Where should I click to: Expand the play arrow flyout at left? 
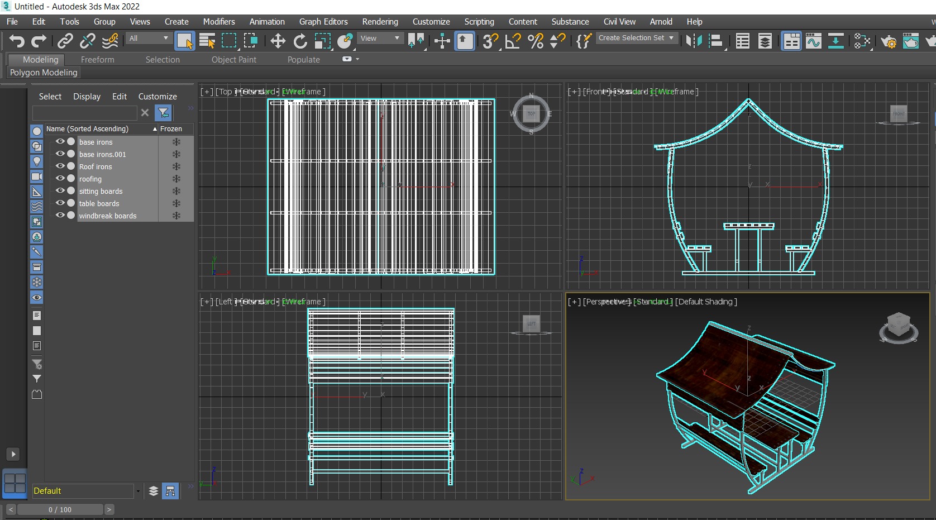tap(13, 454)
